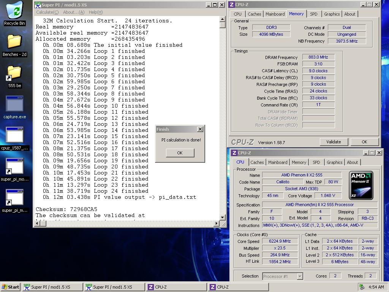Viewport: 389px width, 292px height.
Task: Click the Core Voltage 1.848 V field
Action: click(328, 196)
